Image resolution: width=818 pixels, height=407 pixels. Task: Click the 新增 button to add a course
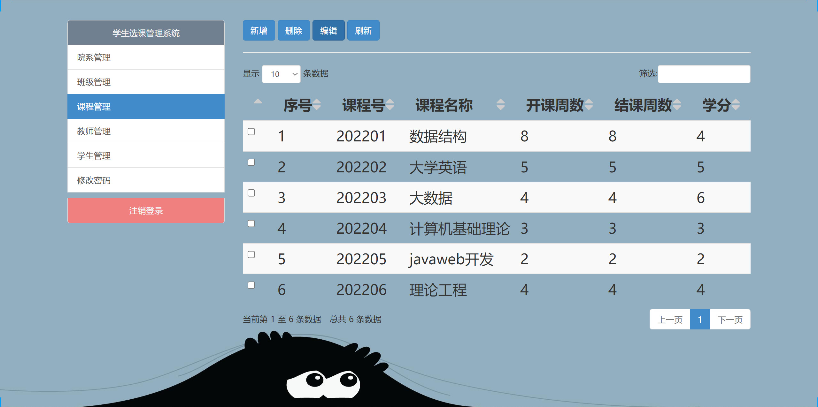pos(259,30)
